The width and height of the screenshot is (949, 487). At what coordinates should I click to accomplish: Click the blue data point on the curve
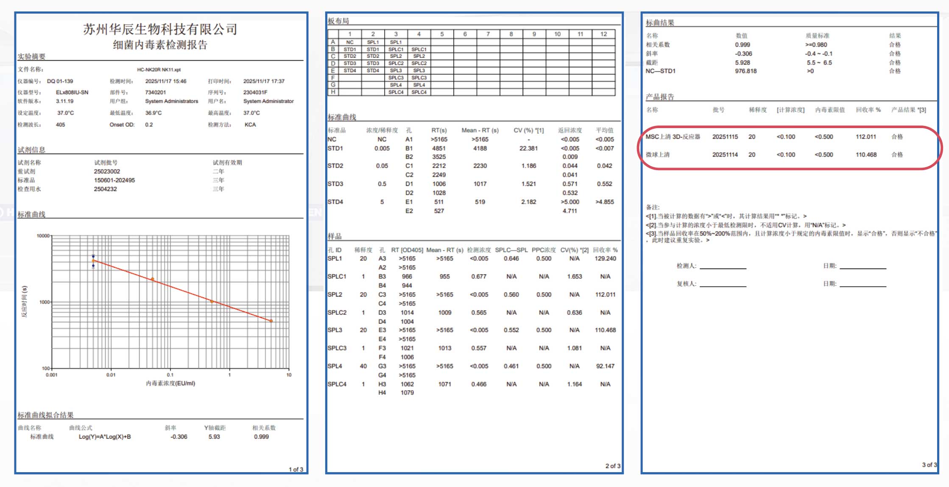coord(93,256)
